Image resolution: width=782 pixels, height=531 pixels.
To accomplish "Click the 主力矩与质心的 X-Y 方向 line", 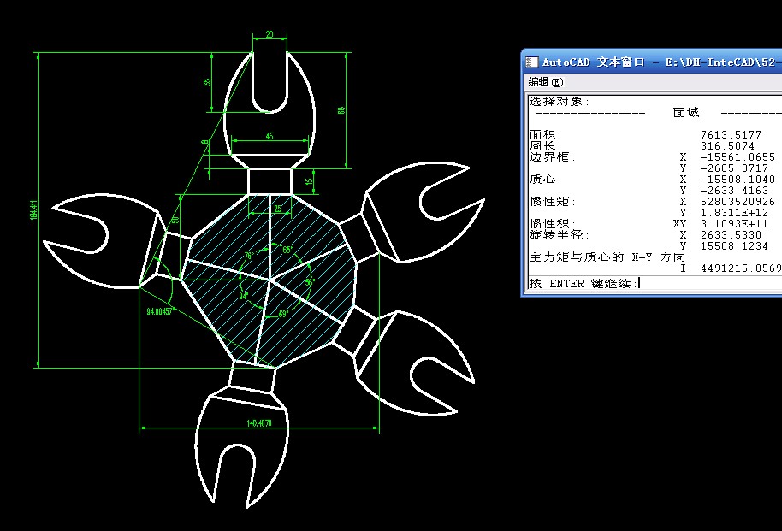I will 610,257.
